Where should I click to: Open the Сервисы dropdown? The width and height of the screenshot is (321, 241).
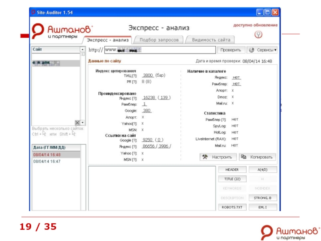pyautogui.click(x=262, y=50)
